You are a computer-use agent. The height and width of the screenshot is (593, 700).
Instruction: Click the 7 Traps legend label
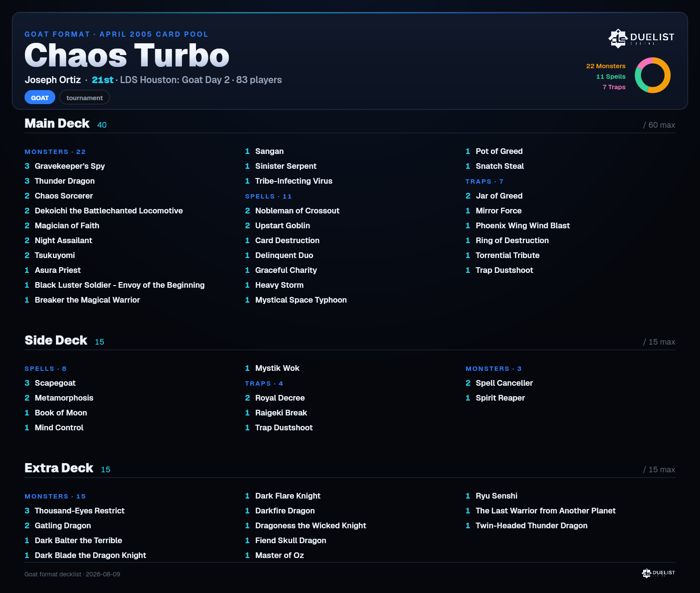614,87
